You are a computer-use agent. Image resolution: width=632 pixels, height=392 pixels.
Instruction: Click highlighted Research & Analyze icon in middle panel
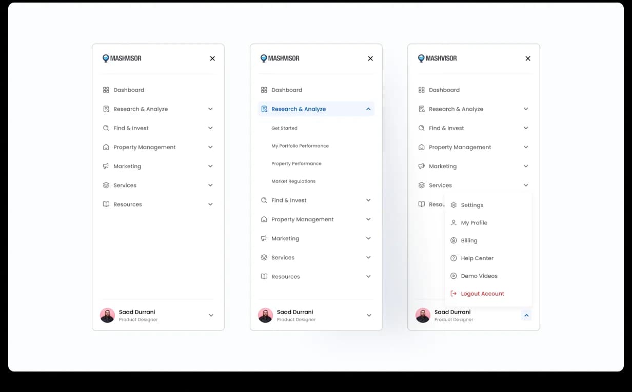264,109
